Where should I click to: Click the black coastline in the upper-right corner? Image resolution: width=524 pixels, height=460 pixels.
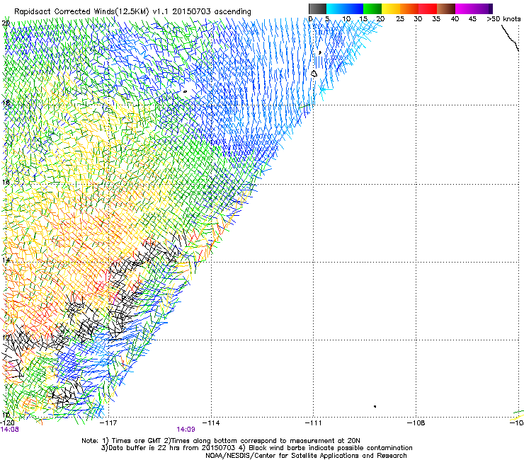(x=510, y=38)
